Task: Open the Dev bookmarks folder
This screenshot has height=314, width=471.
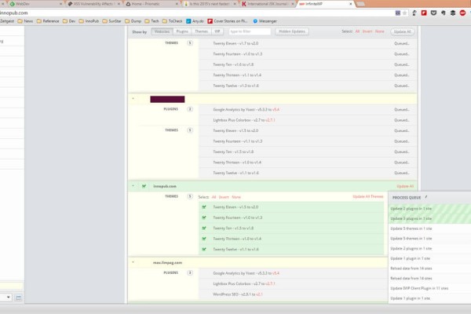Action: coord(69,21)
